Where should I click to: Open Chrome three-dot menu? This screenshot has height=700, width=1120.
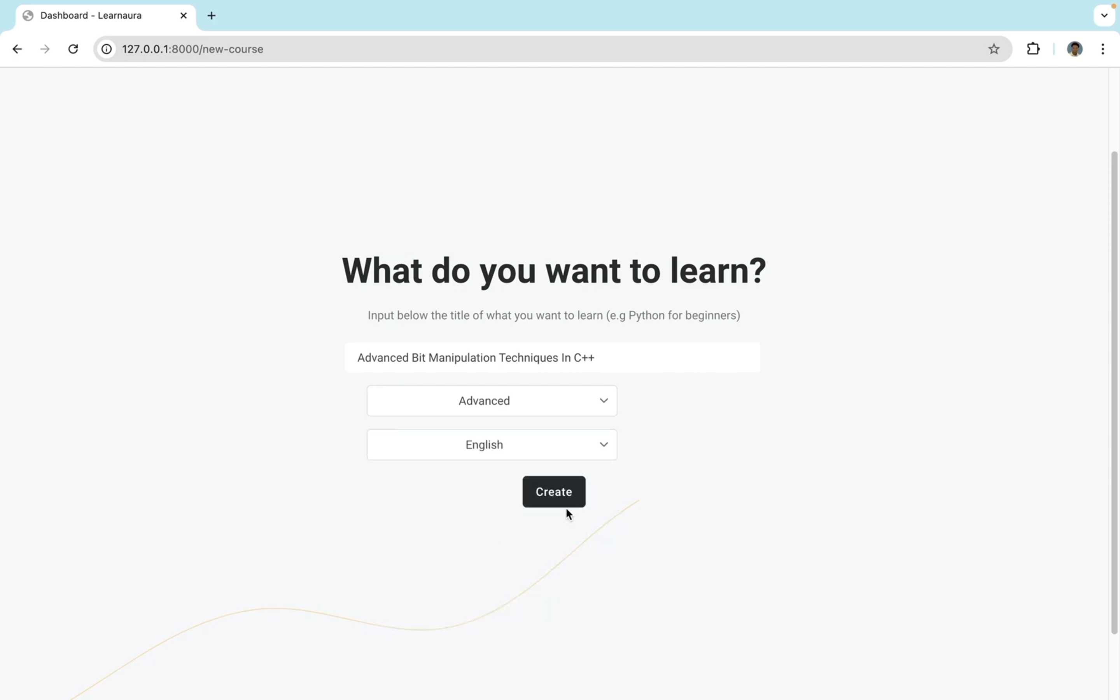point(1103,49)
